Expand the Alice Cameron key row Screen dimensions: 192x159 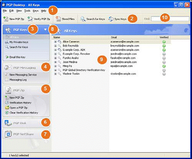click(55, 42)
